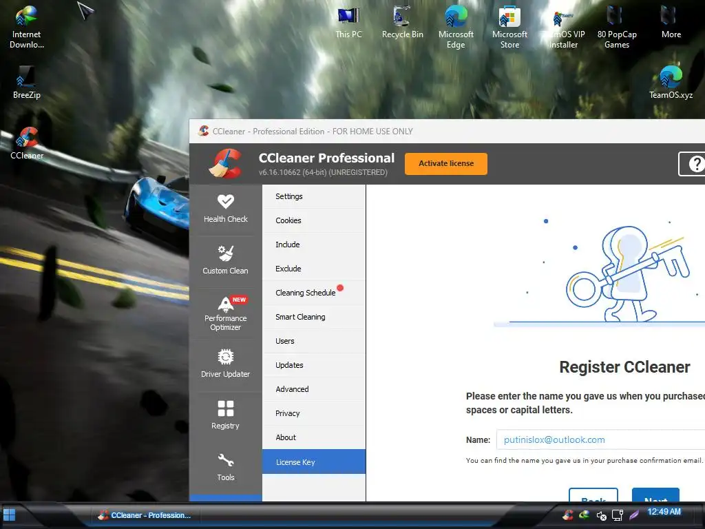
Task: Select Smart Cleaning option
Action: pyautogui.click(x=314, y=317)
